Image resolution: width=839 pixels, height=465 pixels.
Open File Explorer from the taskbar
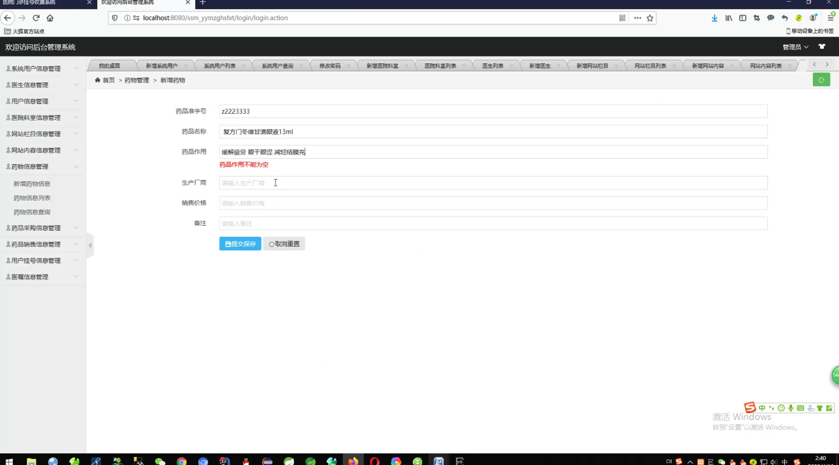click(32, 461)
